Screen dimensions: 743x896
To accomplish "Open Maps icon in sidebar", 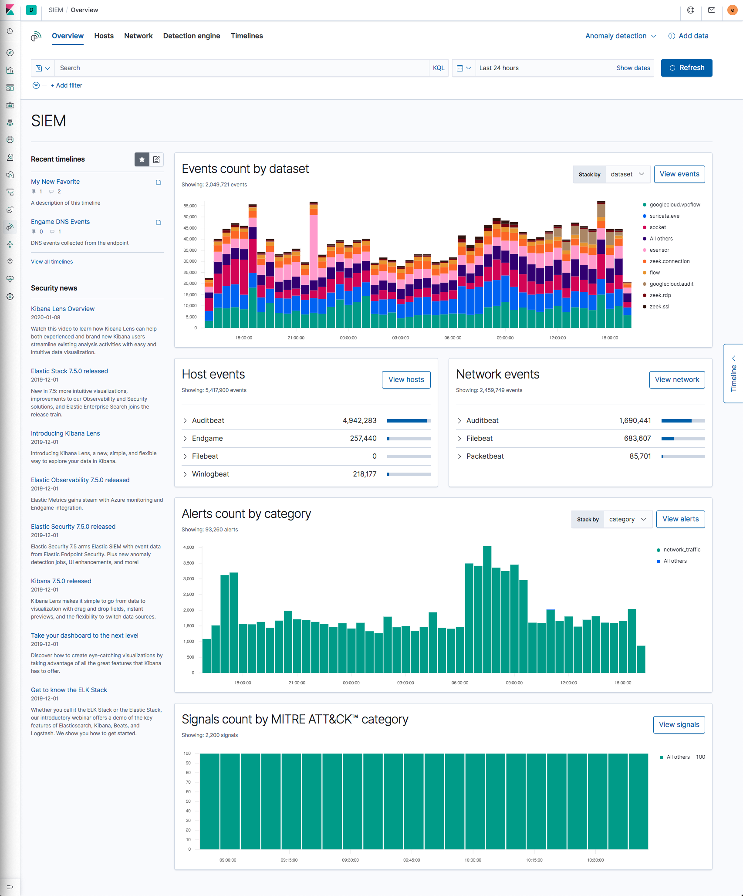I will tap(10, 122).
